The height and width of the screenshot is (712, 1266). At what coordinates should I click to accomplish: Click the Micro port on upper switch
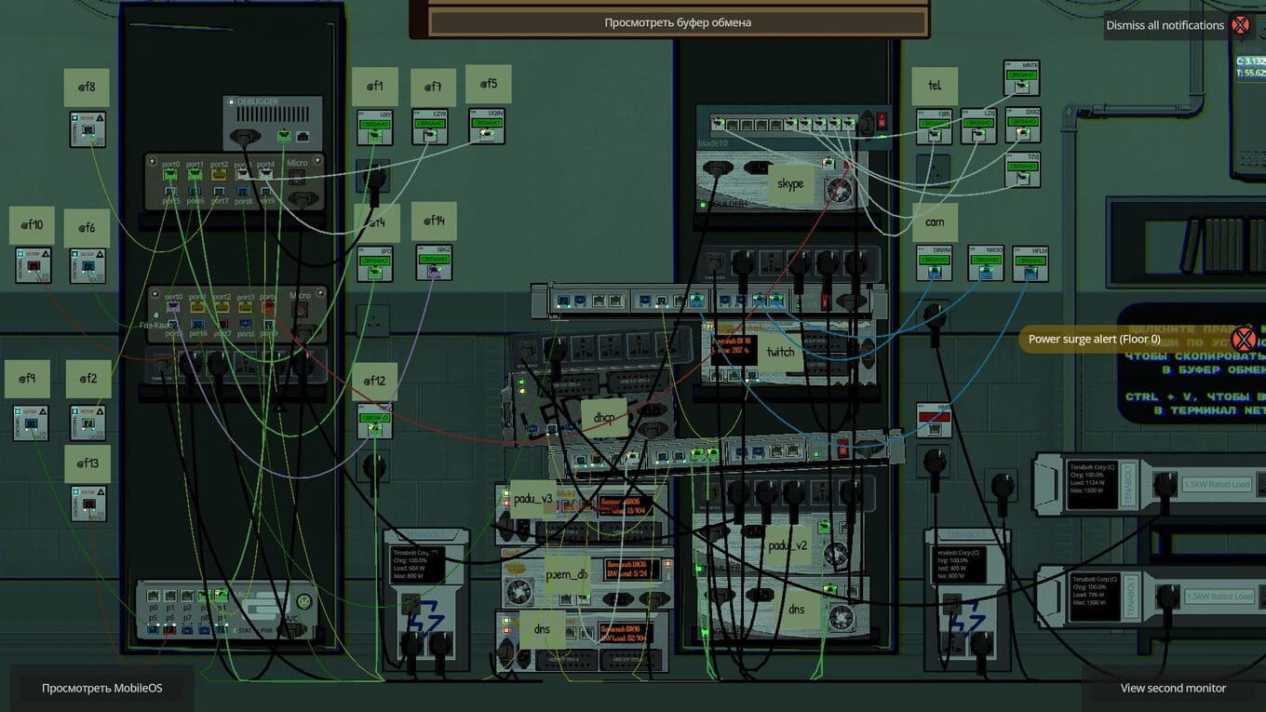(x=298, y=175)
